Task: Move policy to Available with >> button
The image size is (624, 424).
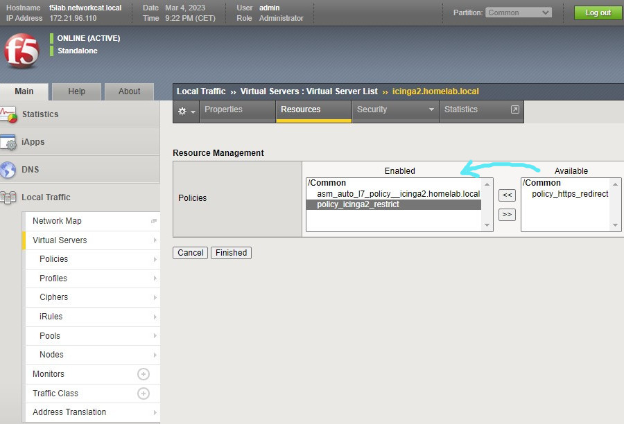Action: pyautogui.click(x=507, y=215)
